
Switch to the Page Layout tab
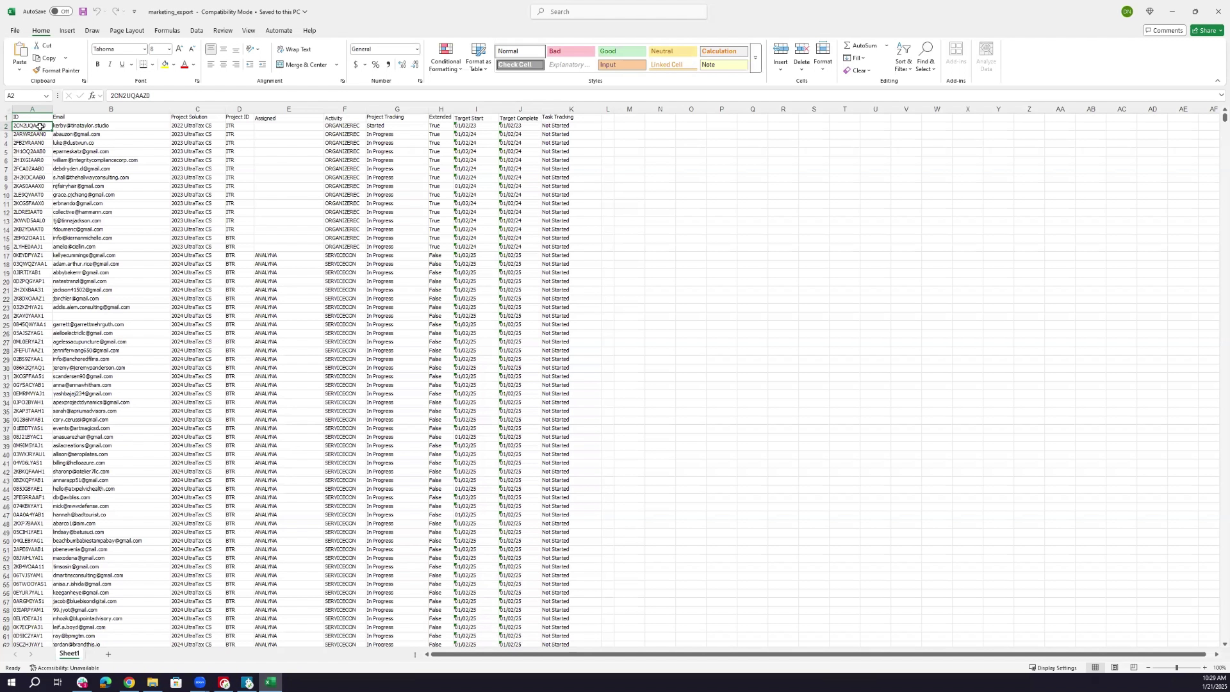(x=126, y=31)
